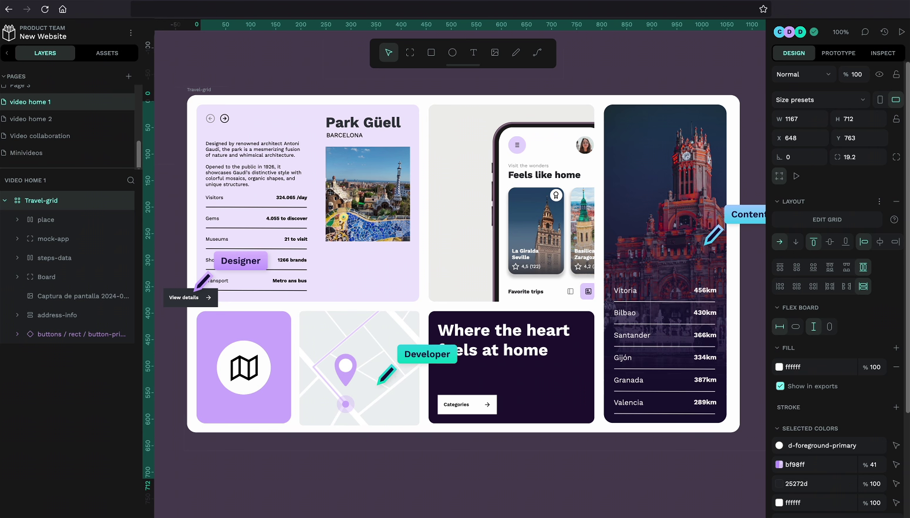910x518 pixels.
Task: Open the Minivideos page
Action: 68,153
